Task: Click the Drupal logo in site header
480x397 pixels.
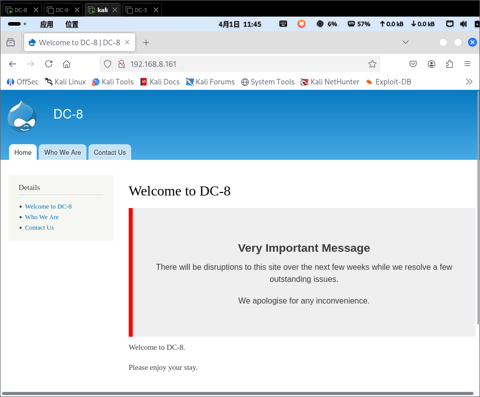Action: click(22, 116)
